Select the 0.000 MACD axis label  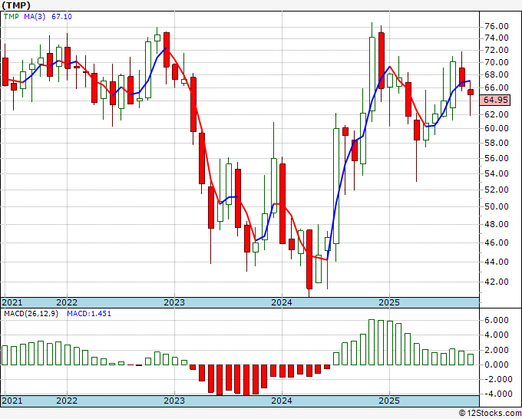[x=497, y=365]
